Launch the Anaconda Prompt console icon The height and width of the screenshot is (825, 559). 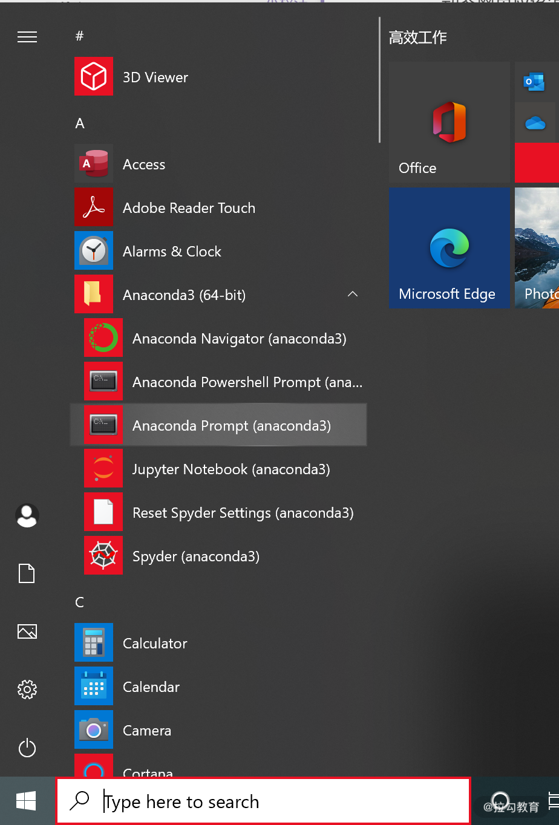(x=103, y=425)
